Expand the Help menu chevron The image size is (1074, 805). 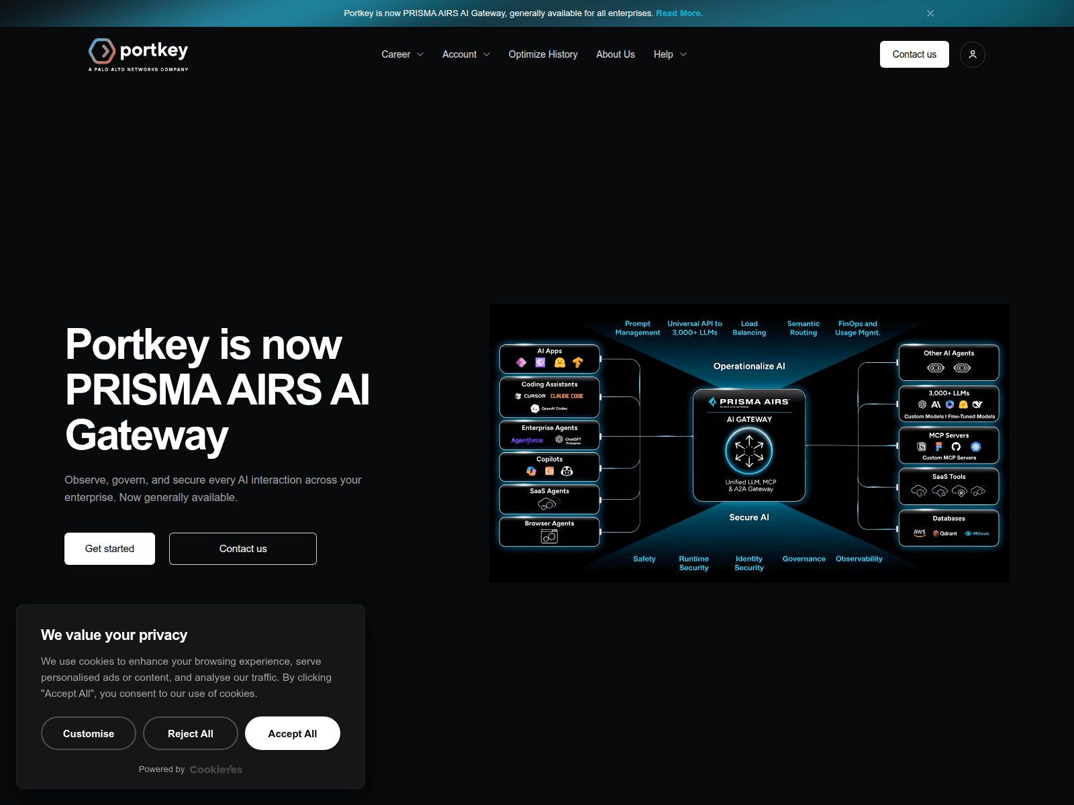click(x=683, y=54)
